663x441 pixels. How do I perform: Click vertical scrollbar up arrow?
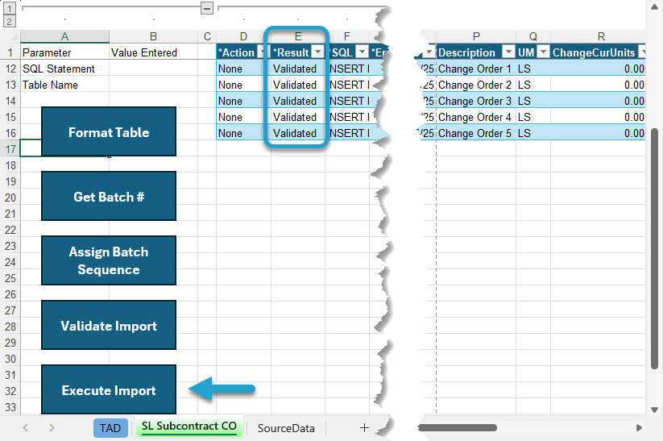point(654,6)
